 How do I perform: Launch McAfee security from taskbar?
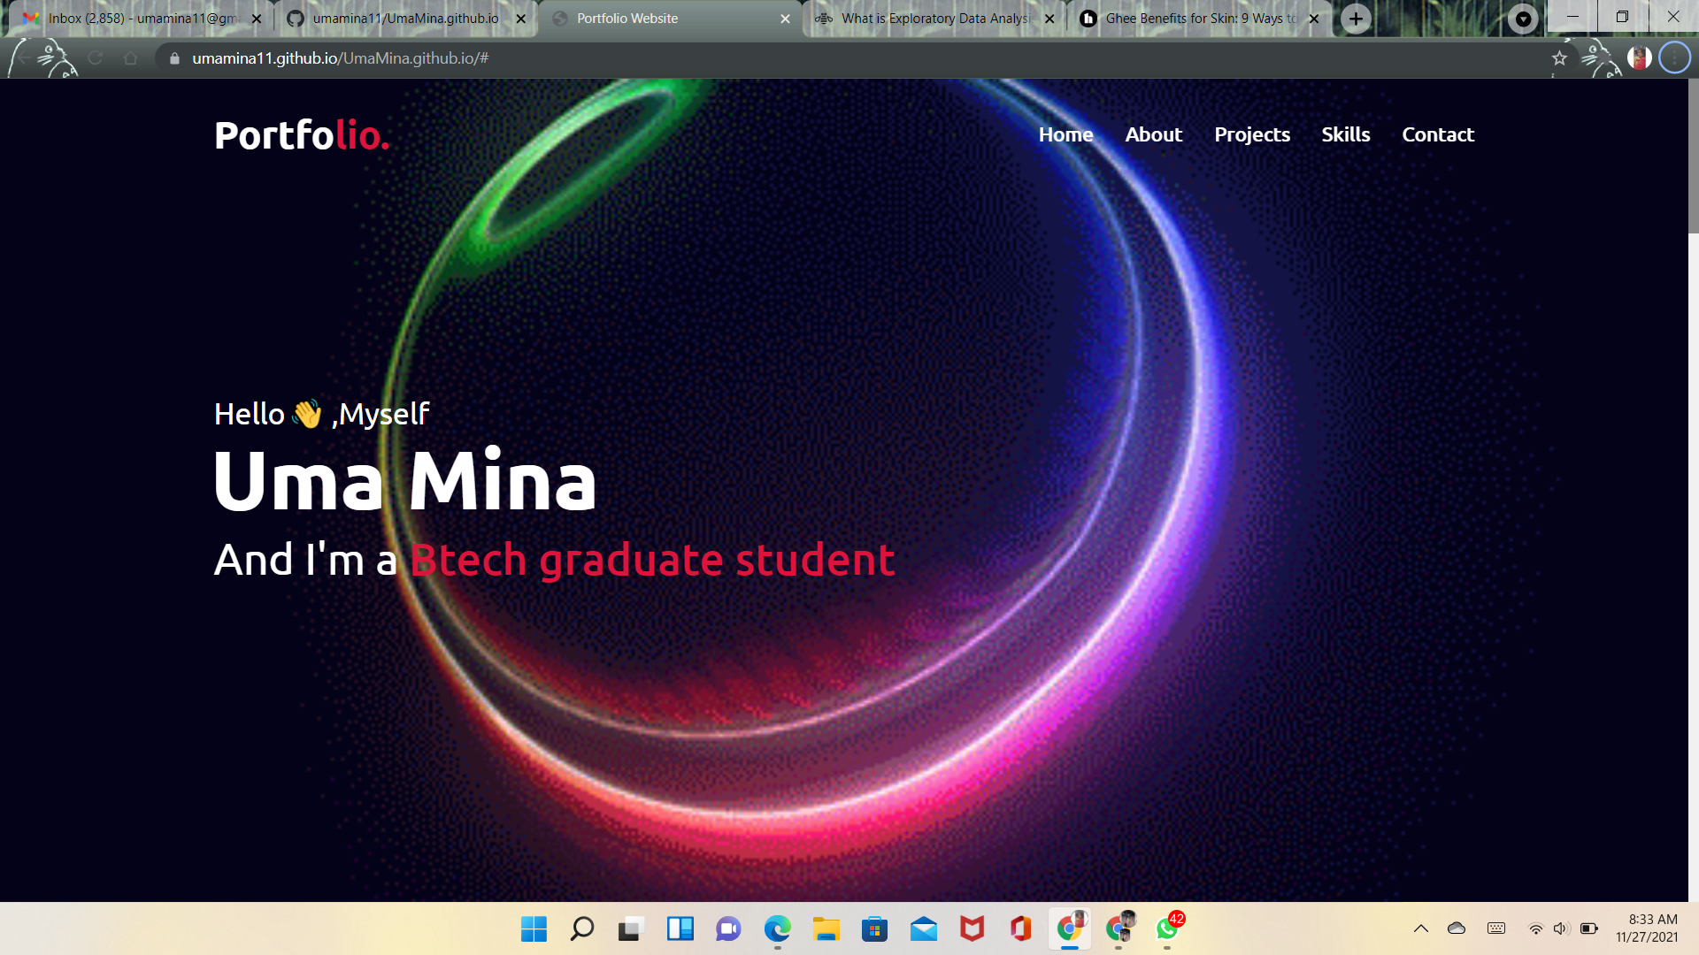point(972,929)
